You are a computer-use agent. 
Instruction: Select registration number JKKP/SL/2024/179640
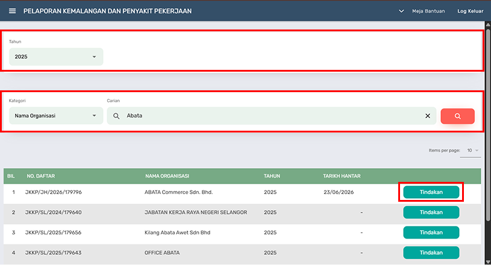pyautogui.click(x=53, y=213)
